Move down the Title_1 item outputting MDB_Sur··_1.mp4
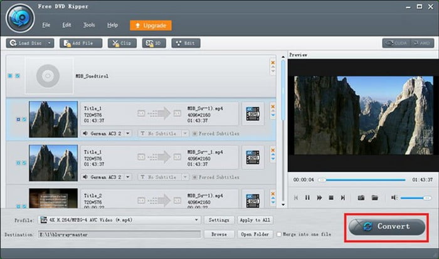Viewport: 439px width, 259px height. (273, 159)
